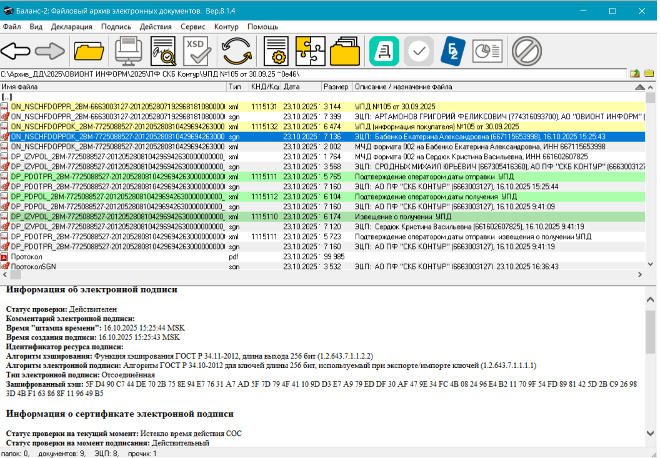Click the yellow puzzle pieces icon

tap(310, 51)
